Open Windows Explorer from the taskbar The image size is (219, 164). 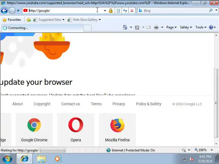point(41,159)
